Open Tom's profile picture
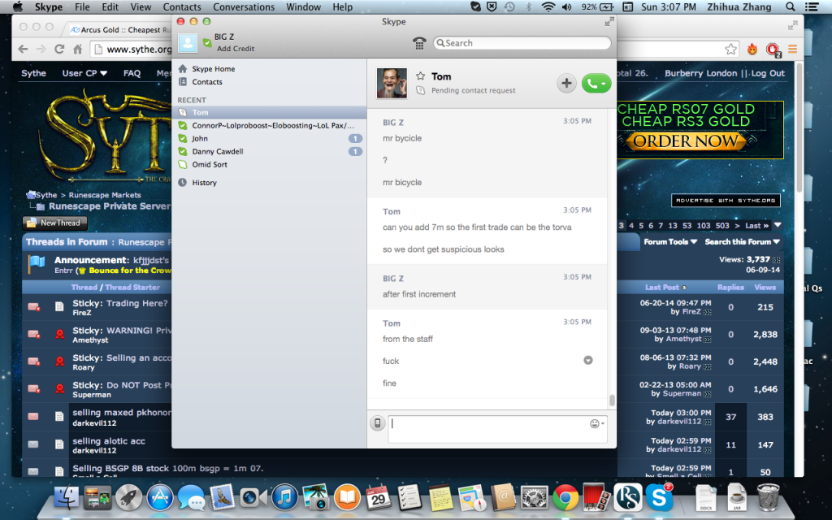832x520 pixels. click(392, 84)
